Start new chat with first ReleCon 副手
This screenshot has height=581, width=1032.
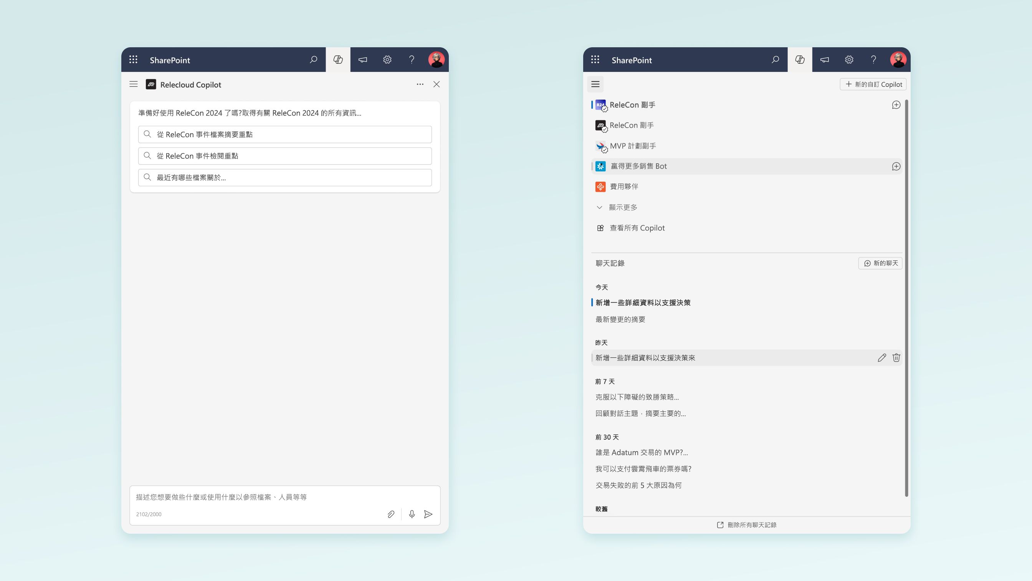[x=896, y=105]
